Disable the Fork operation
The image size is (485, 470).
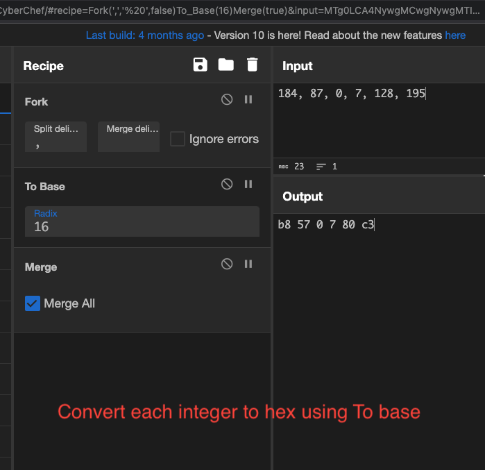(227, 100)
